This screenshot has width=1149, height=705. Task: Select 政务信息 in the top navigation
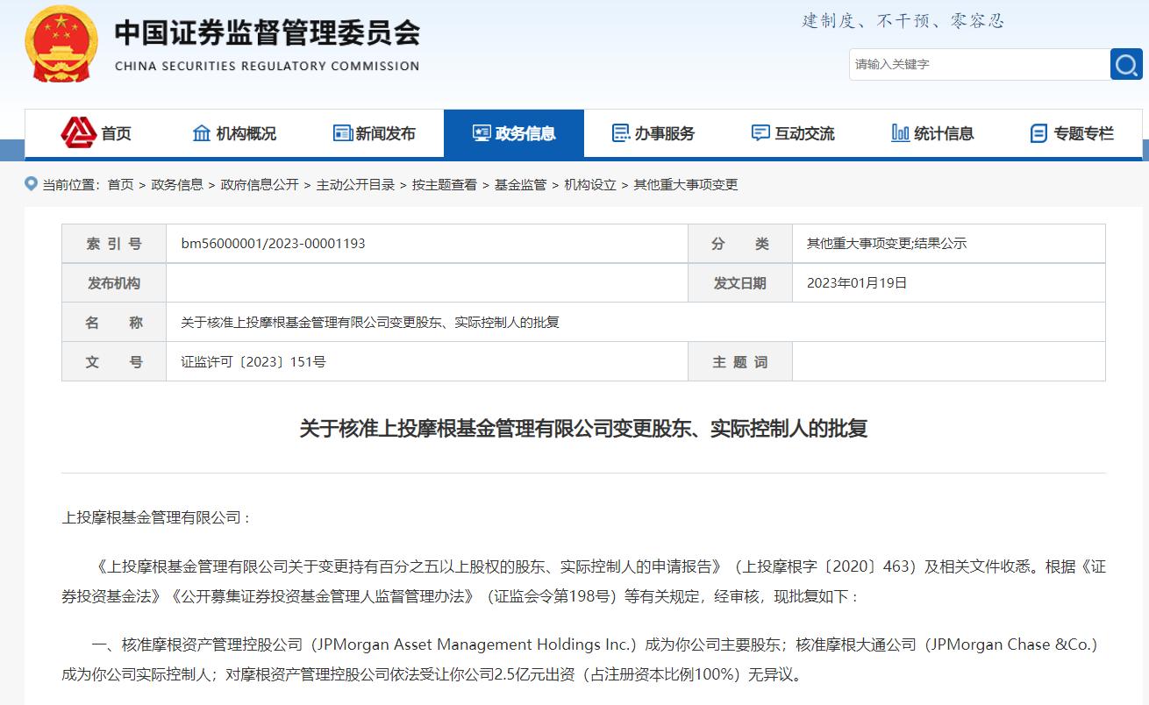coord(526,132)
